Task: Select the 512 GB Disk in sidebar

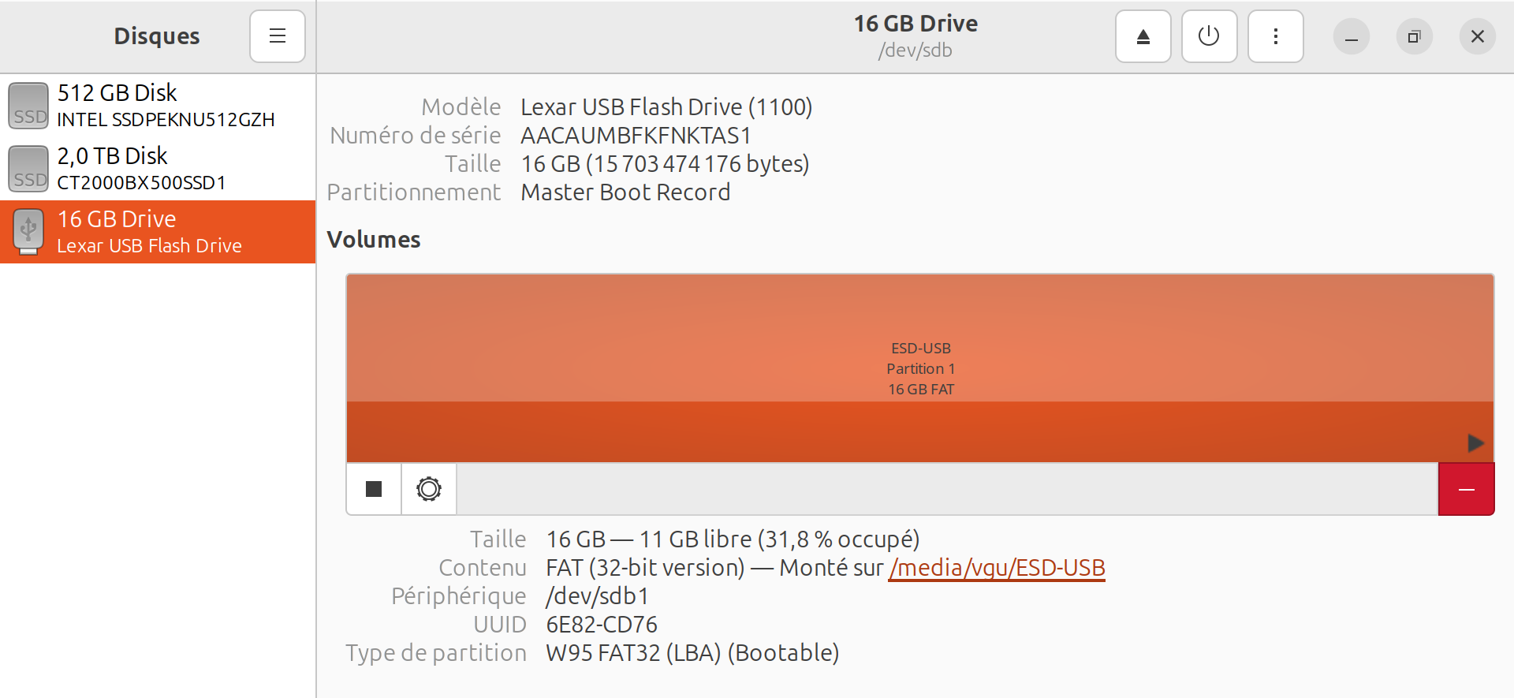Action: pyautogui.click(x=158, y=106)
